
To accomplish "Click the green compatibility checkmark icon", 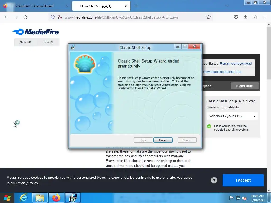I will click(x=209, y=126).
